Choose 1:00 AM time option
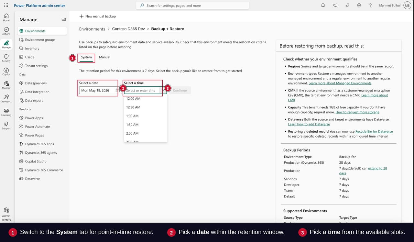 click(x=146, y=116)
